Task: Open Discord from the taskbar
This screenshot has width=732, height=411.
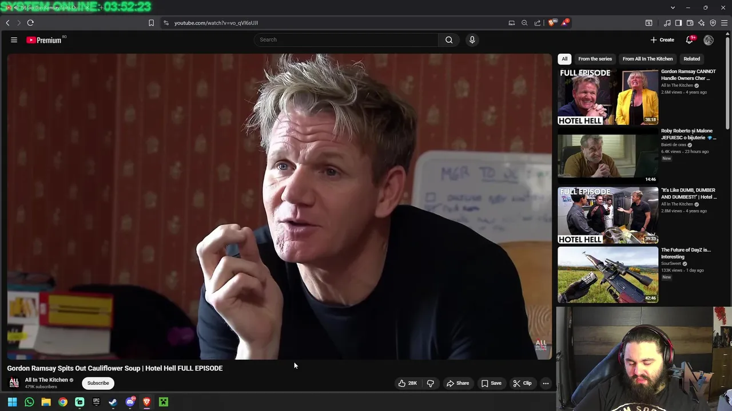Action: [x=130, y=402]
